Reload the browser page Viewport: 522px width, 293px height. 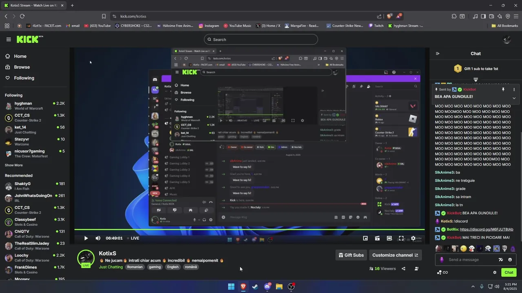point(22,16)
